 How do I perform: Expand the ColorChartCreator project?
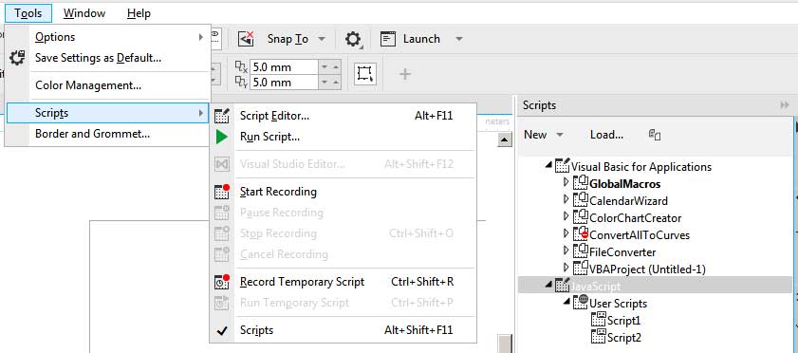coord(566,217)
